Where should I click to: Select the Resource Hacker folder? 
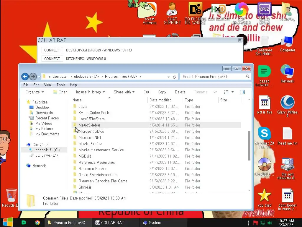156,168
